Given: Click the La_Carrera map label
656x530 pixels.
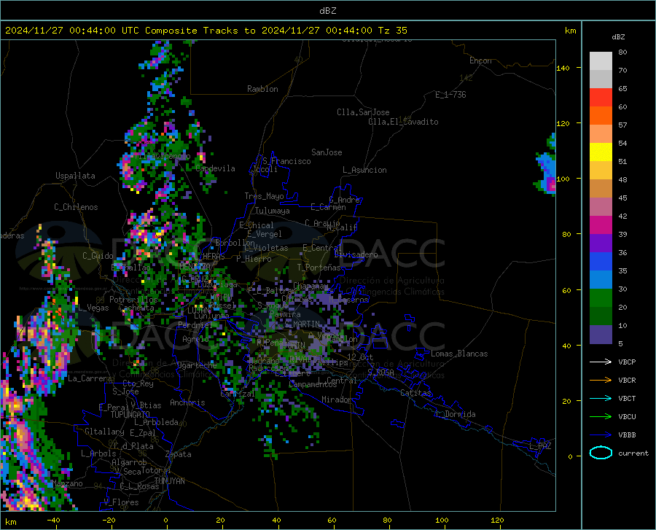Looking at the screenshot, I should point(90,378).
